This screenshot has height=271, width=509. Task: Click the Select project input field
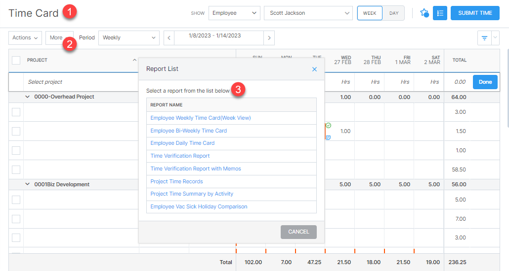coord(81,82)
